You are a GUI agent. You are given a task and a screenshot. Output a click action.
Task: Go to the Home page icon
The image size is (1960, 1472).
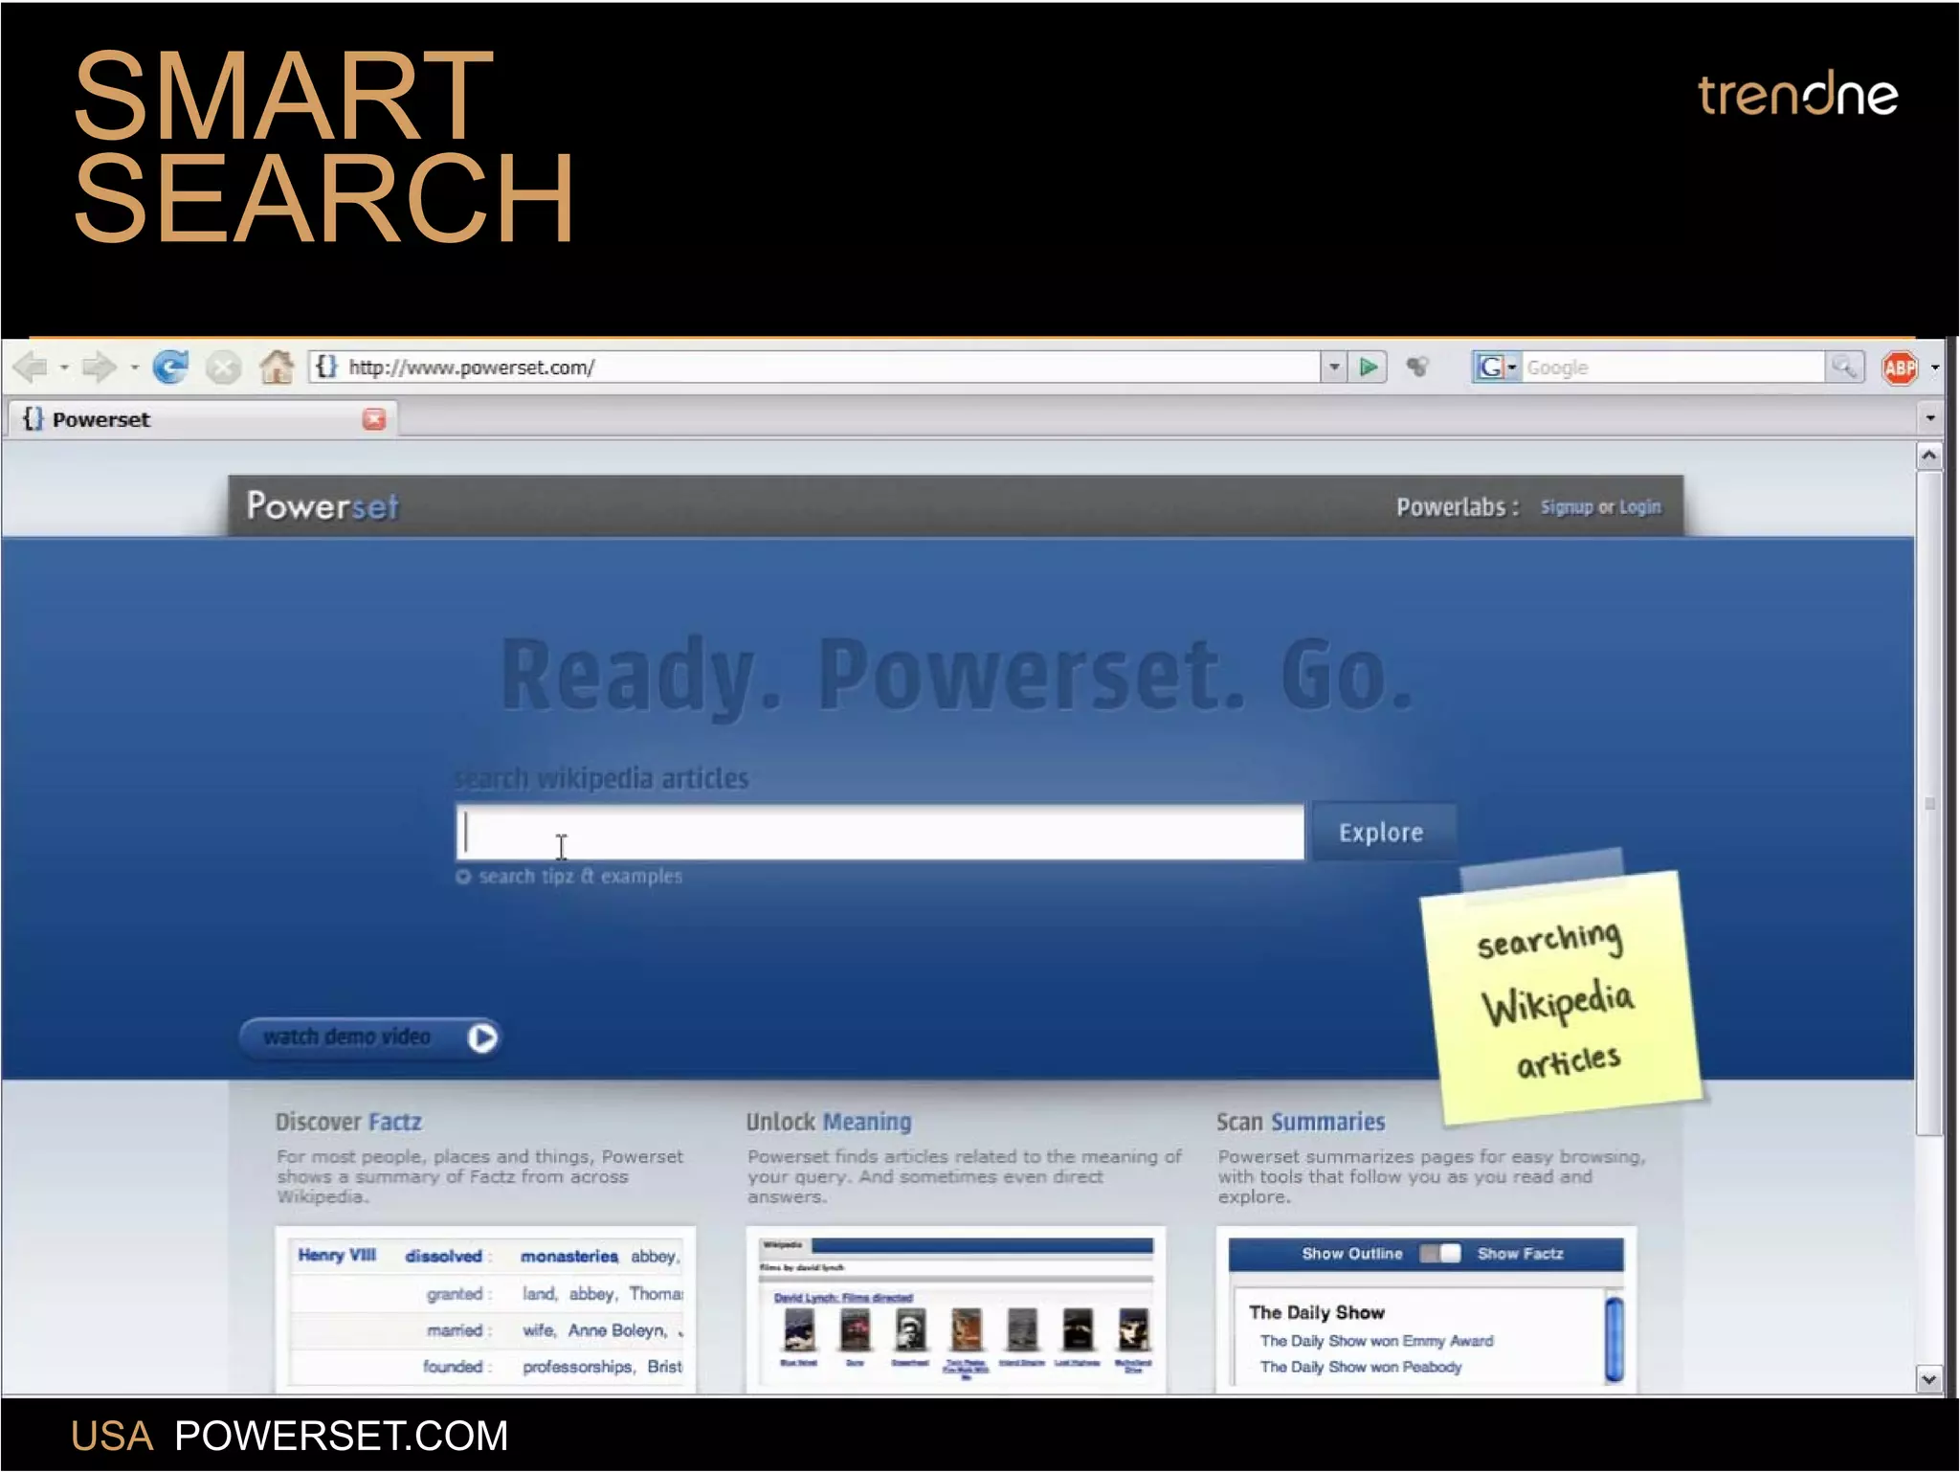277,367
